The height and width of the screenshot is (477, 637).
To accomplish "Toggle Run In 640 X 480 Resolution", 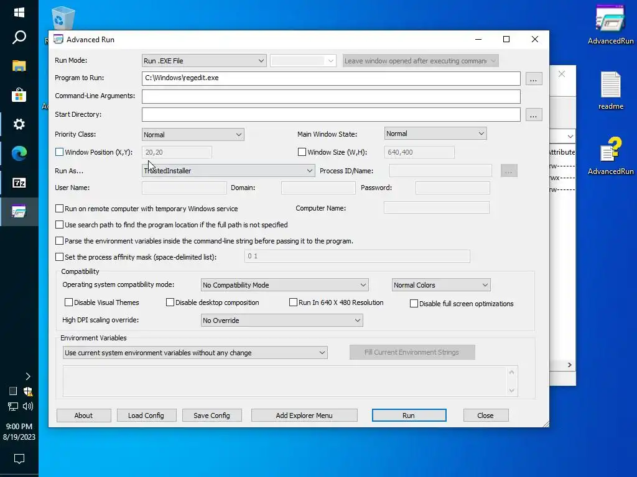I will (294, 302).
